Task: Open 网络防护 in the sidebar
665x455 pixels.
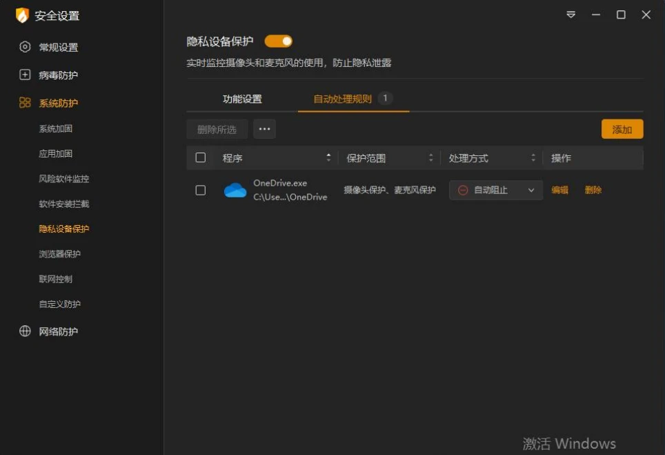Action: point(59,331)
